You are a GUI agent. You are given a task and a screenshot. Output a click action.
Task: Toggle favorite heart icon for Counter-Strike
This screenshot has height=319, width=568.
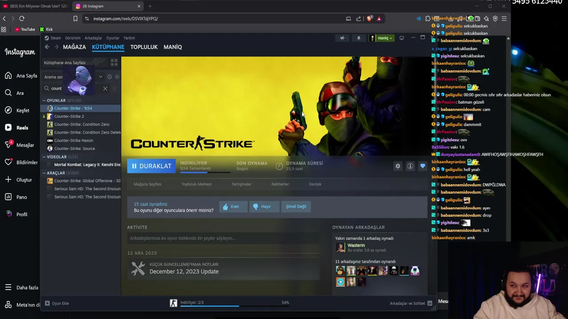(422, 166)
